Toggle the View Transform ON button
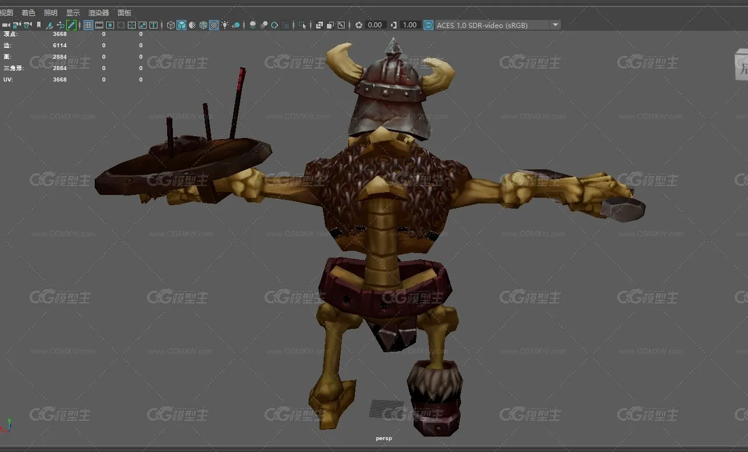 coord(428,25)
